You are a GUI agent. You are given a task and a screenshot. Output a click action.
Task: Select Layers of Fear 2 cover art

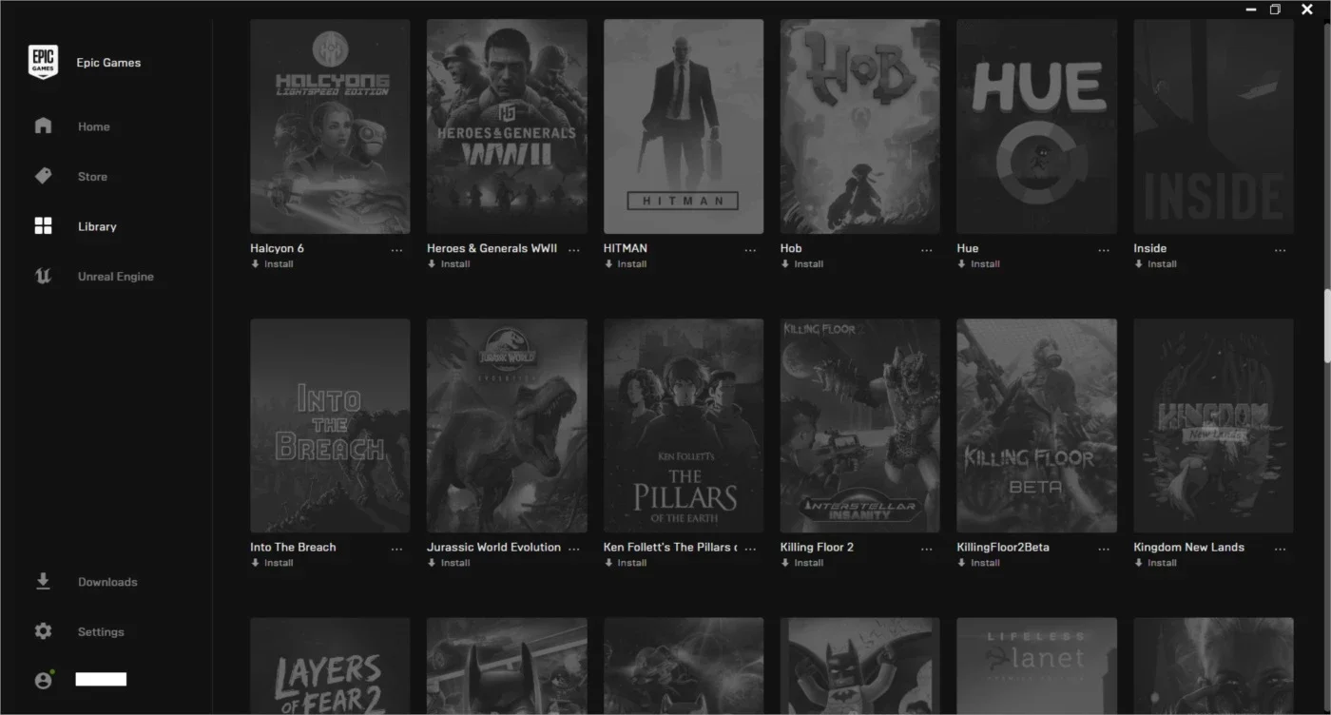330,667
